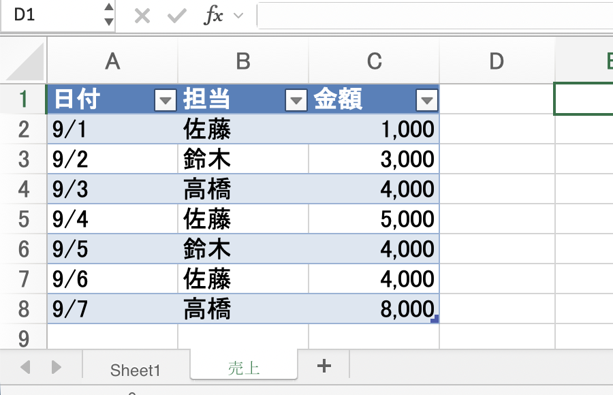This screenshot has width=613, height=395.
Task: Select column B header
Action: click(243, 61)
